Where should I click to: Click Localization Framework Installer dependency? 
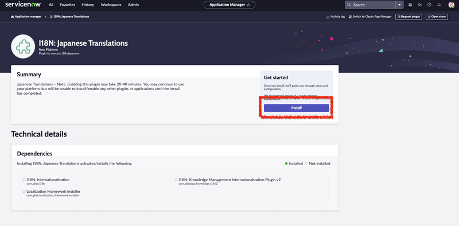(53, 192)
